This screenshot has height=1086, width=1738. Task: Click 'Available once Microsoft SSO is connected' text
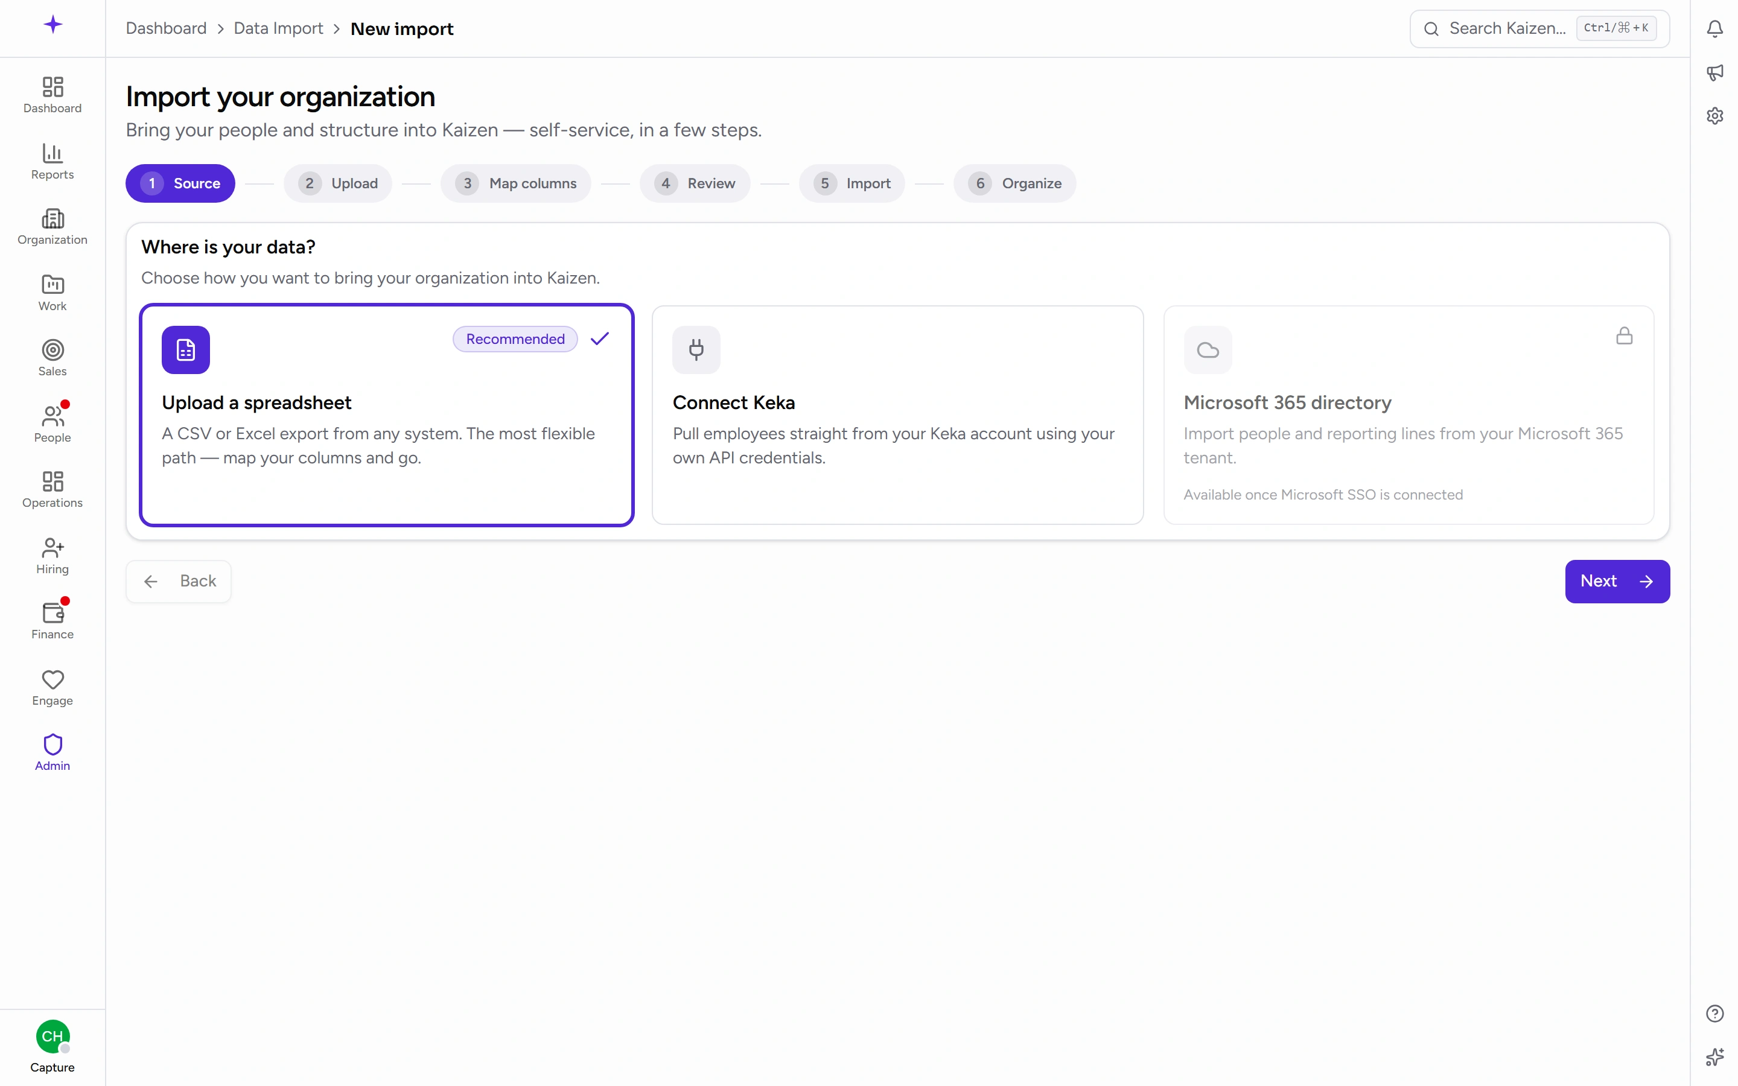[x=1323, y=495]
